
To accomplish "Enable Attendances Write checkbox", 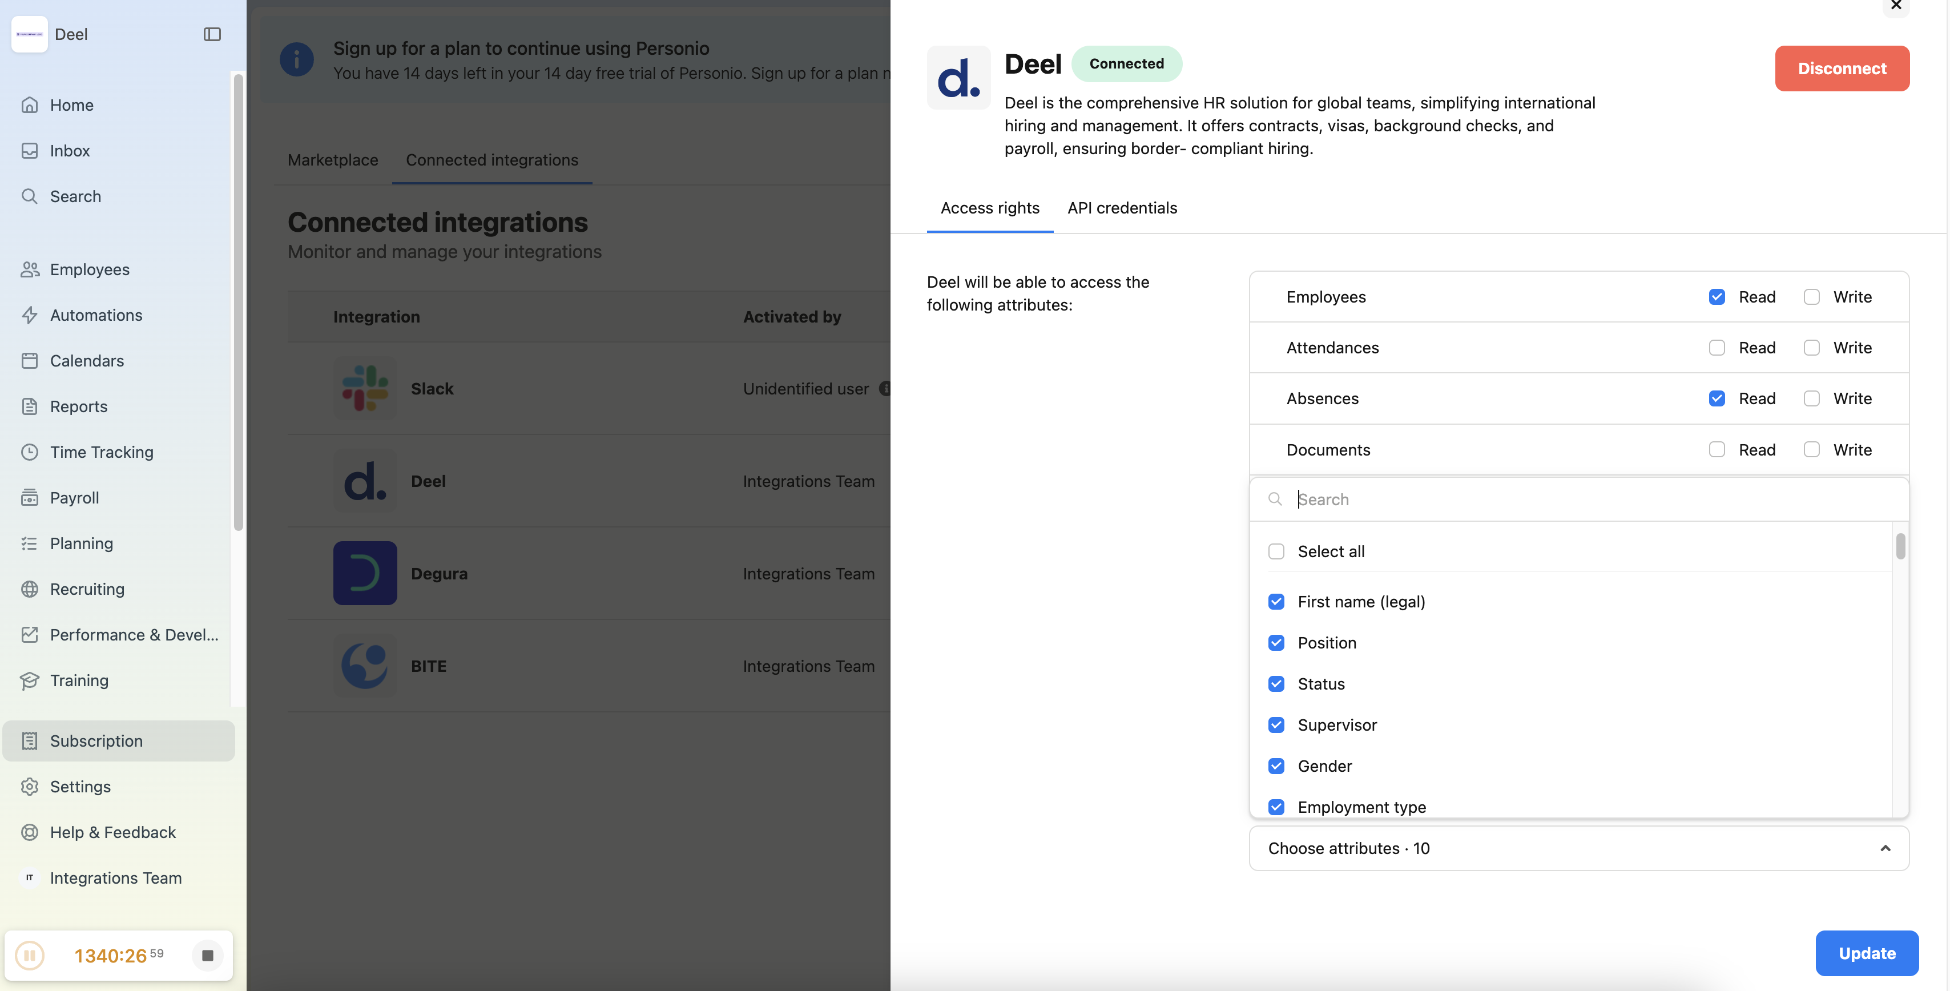I will coord(1811,348).
